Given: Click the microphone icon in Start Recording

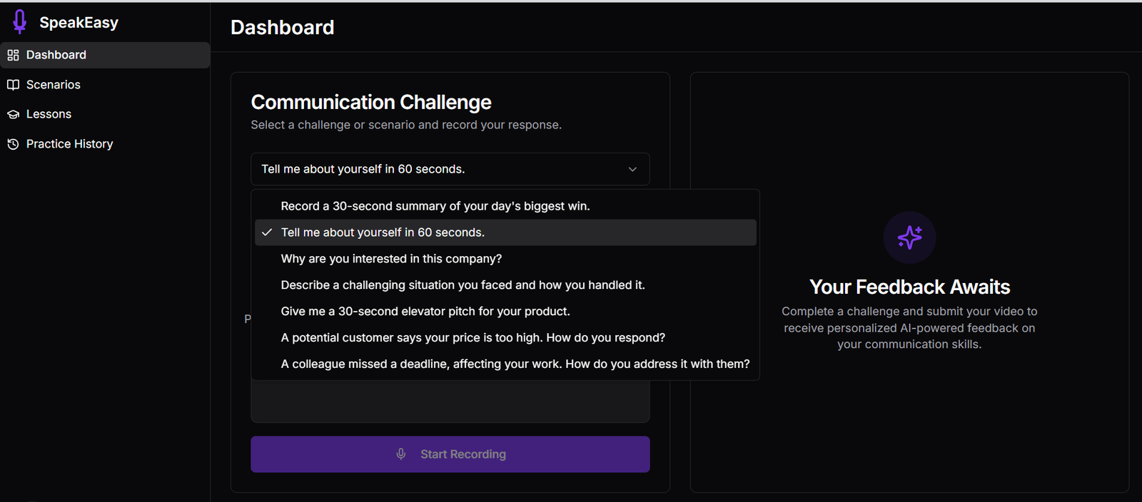Looking at the screenshot, I should (401, 454).
